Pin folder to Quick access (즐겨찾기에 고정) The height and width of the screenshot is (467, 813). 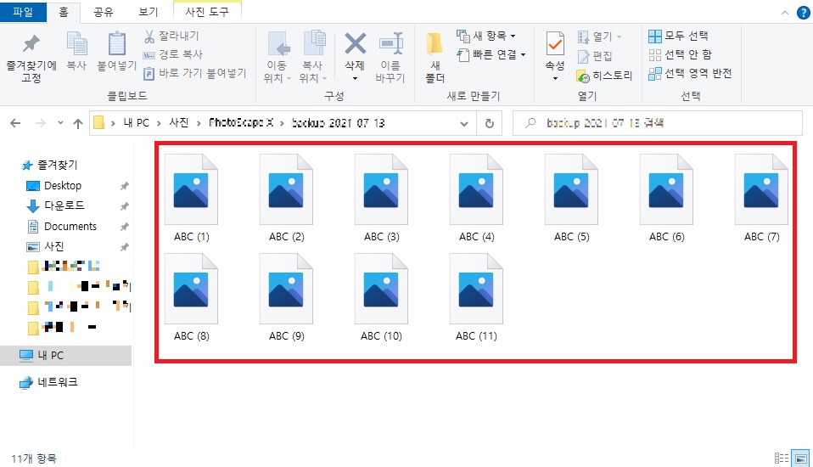(31, 58)
